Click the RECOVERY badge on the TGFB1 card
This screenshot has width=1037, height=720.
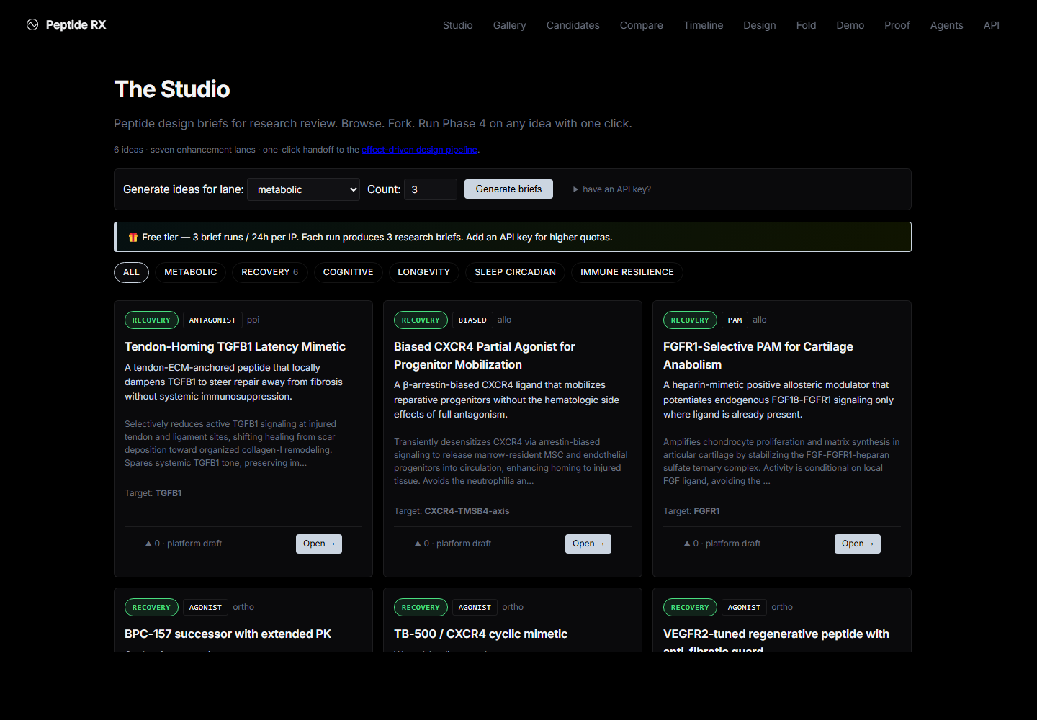(x=151, y=320)
